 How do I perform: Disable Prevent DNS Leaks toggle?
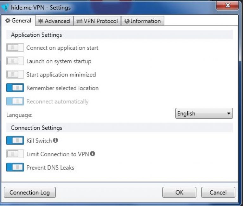tap(15, 167)
